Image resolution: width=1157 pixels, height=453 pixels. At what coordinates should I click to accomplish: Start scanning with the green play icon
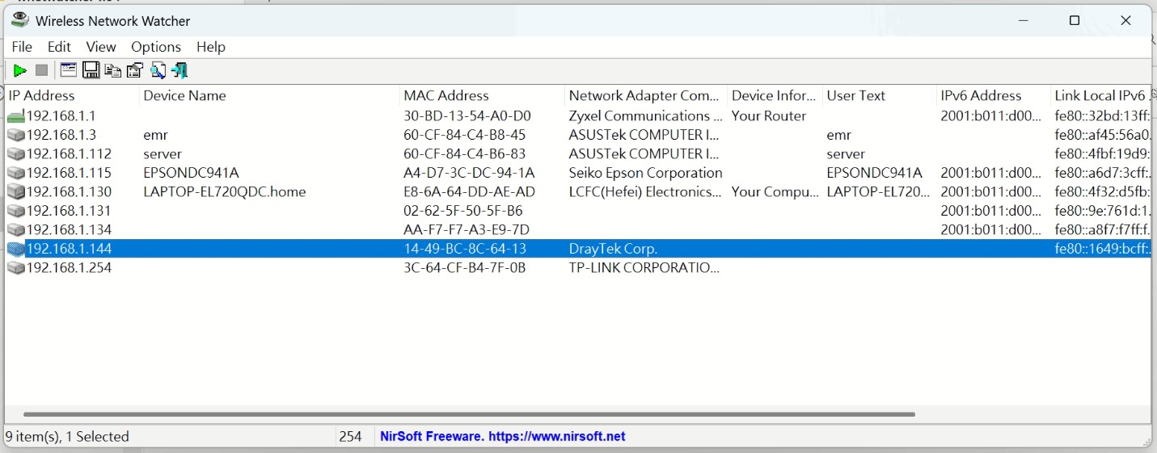pyautogui.click(x=20, y=71)
